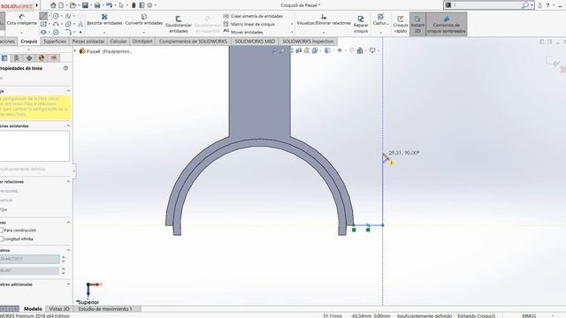
Task: Pick the Point sketch tool
Action: 80,32
